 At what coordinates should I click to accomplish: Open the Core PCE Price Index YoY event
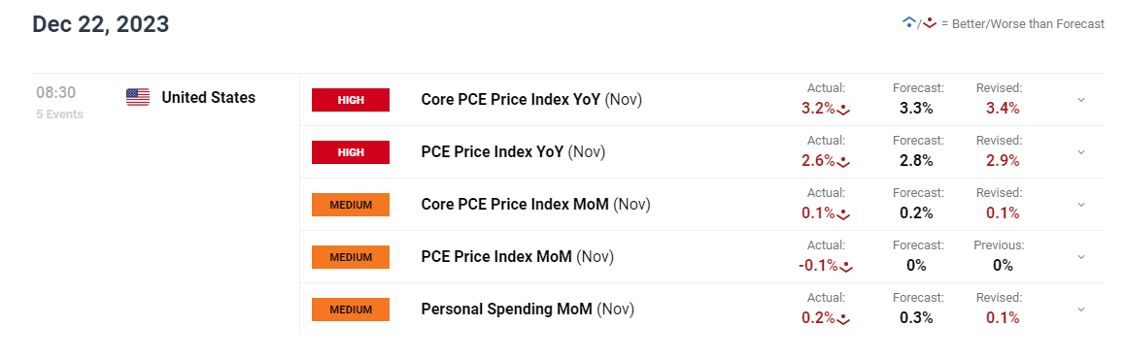coord(531,100)
